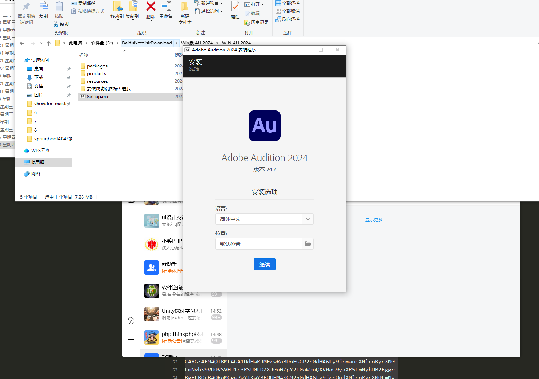Close the Adobe Audition 2024 installer window
This screenshot has height=379, width=539.
pos(337,50)
